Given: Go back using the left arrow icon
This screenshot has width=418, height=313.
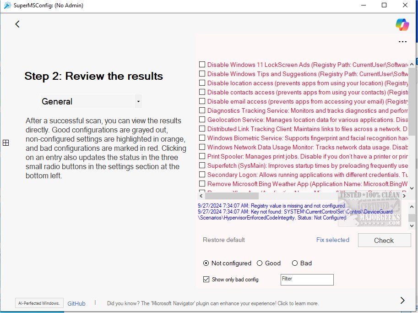Looking at the screenshot, I should [x=17, y=24].
